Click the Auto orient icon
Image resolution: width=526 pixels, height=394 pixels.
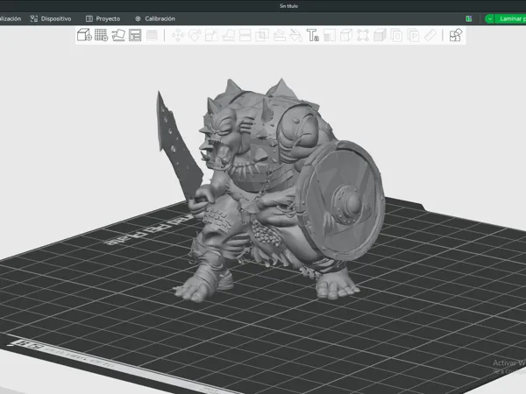tap(118, 35)
